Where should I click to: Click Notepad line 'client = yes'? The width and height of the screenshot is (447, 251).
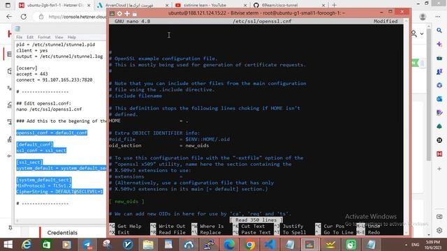pos(32,50)
